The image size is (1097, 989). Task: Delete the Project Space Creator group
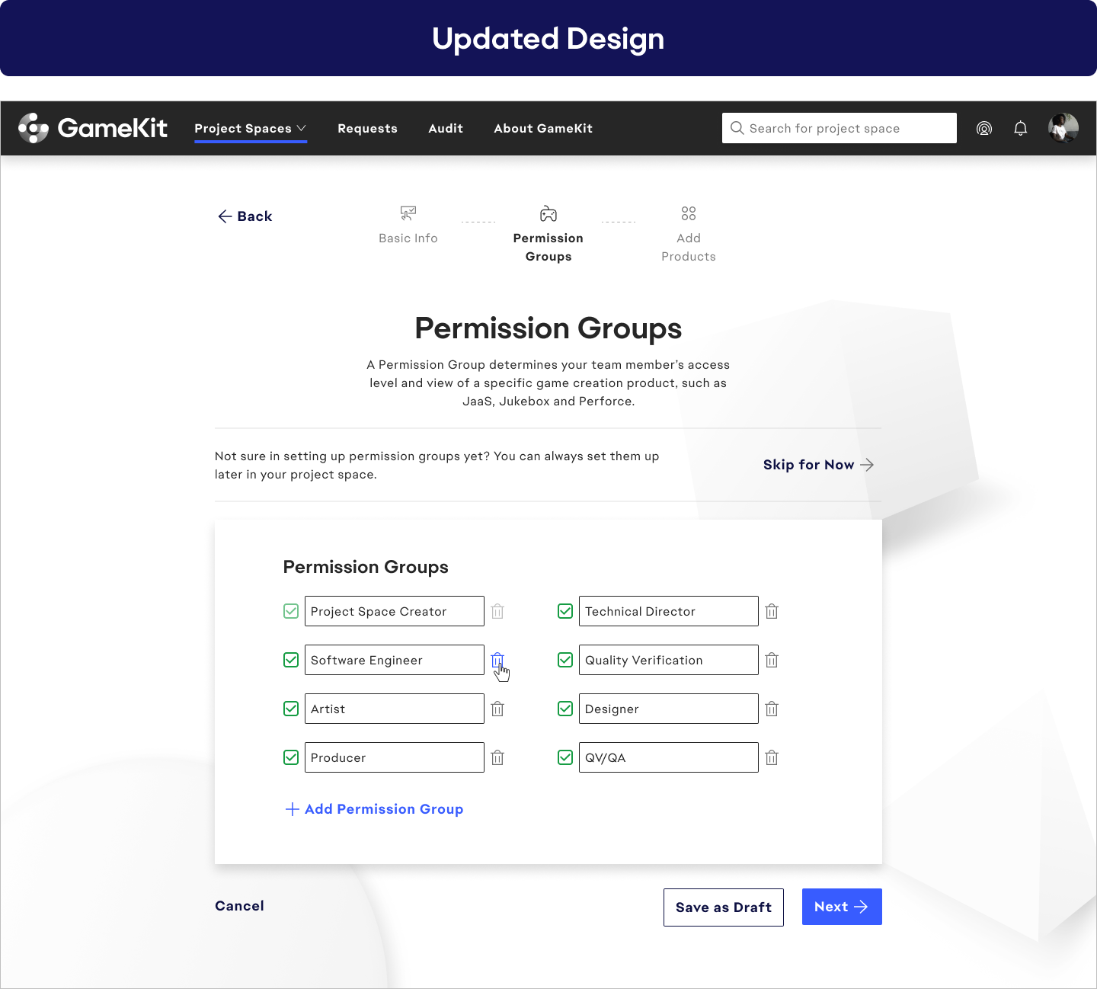pos(497,611)
